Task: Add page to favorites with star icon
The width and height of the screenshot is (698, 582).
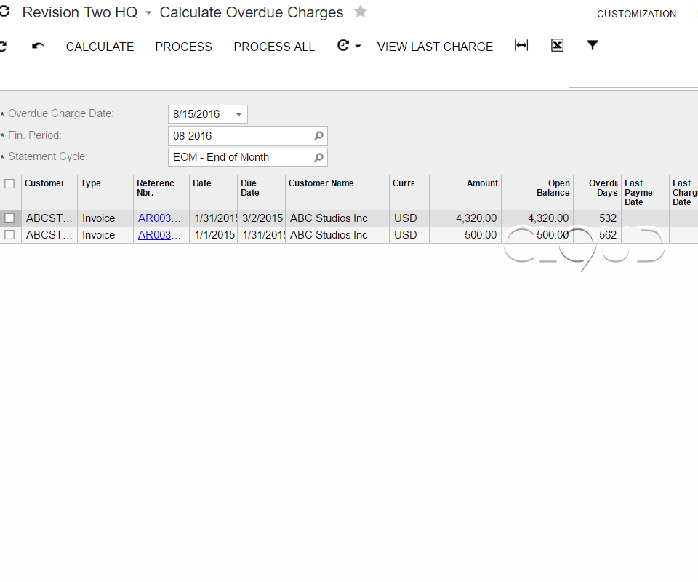Action: [361, 12]
